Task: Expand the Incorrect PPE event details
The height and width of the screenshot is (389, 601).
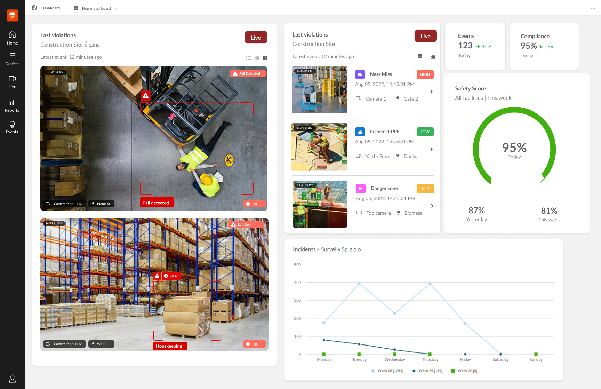Action: click(432, 149)
